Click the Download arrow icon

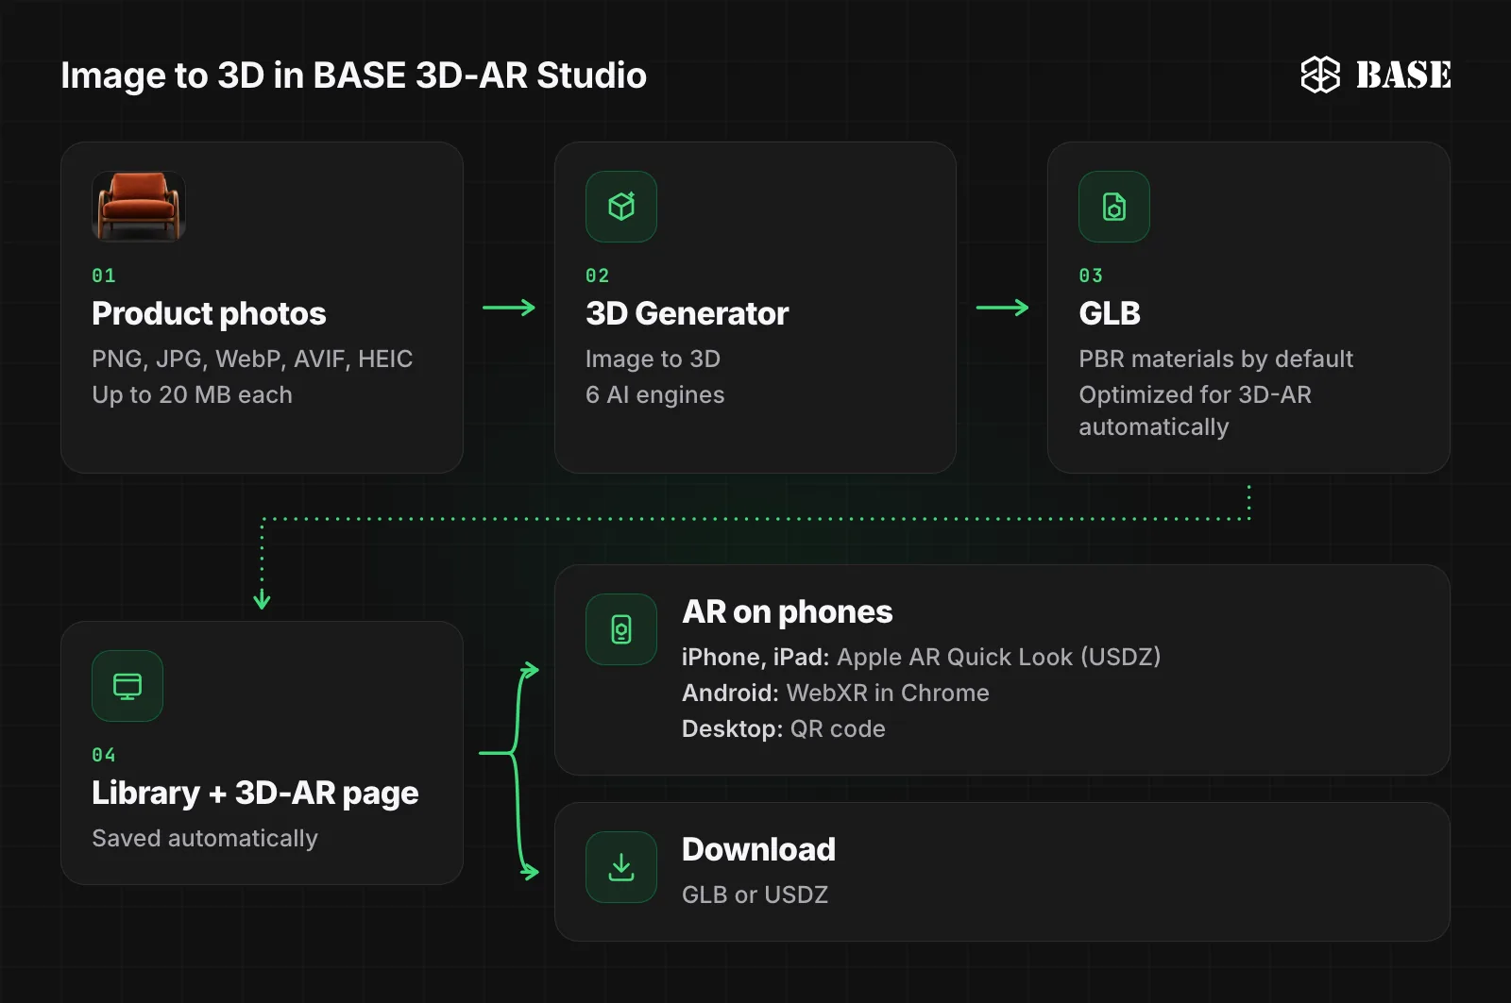621,867
